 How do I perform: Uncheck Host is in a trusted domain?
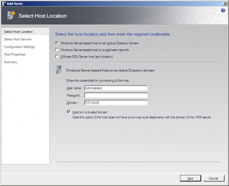pos(69,112)
